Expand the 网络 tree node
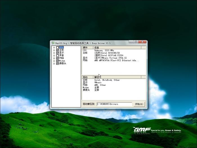Image resolution: width=197 pixels, height=148 pixels. pyautogui.click(x=54, y=58)
